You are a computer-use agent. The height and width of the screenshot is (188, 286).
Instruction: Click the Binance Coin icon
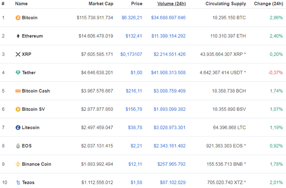[x=18, y=164]
